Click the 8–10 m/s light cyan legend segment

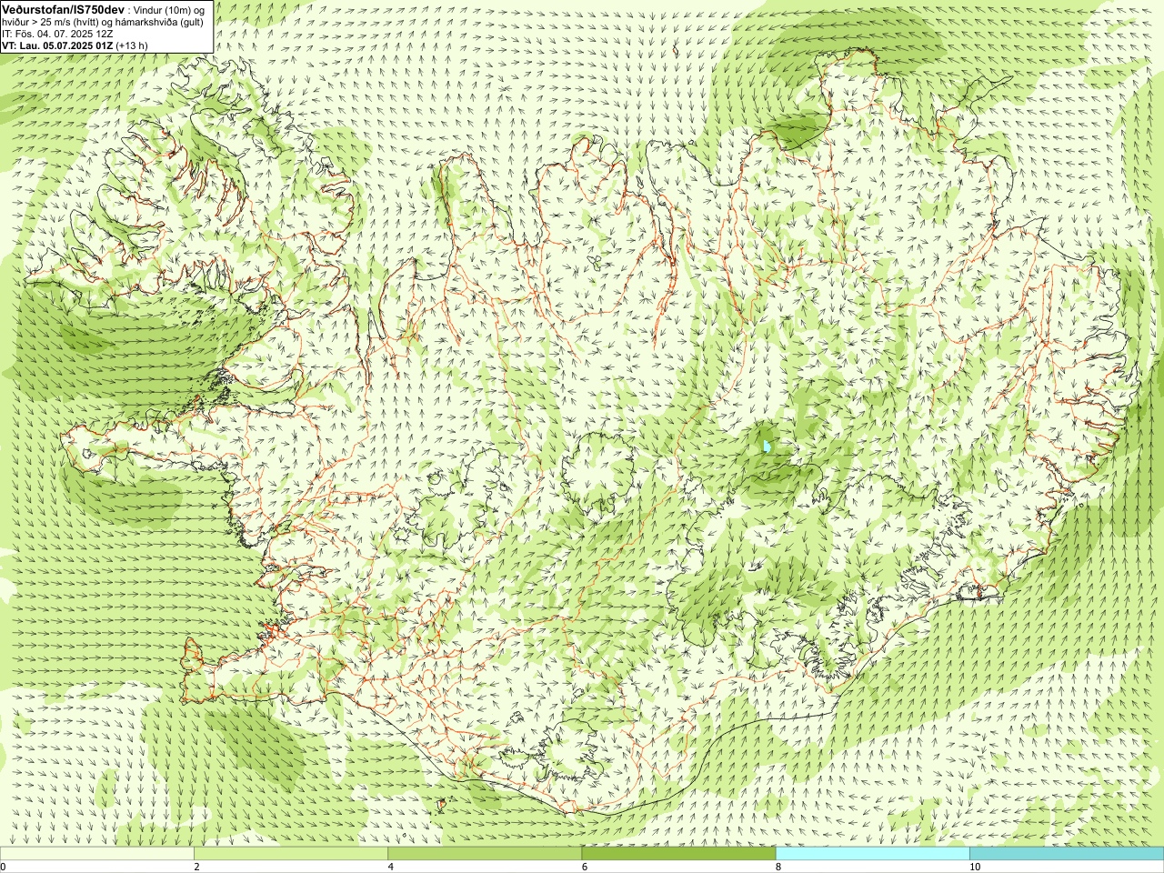pyautogui.click(x=871, y=854)
